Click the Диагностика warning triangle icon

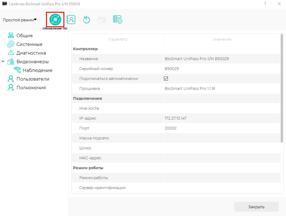(11, 53)
